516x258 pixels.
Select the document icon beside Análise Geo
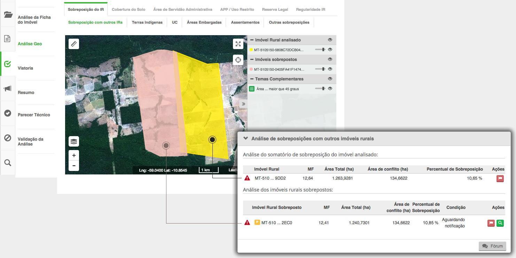point(7,39)
